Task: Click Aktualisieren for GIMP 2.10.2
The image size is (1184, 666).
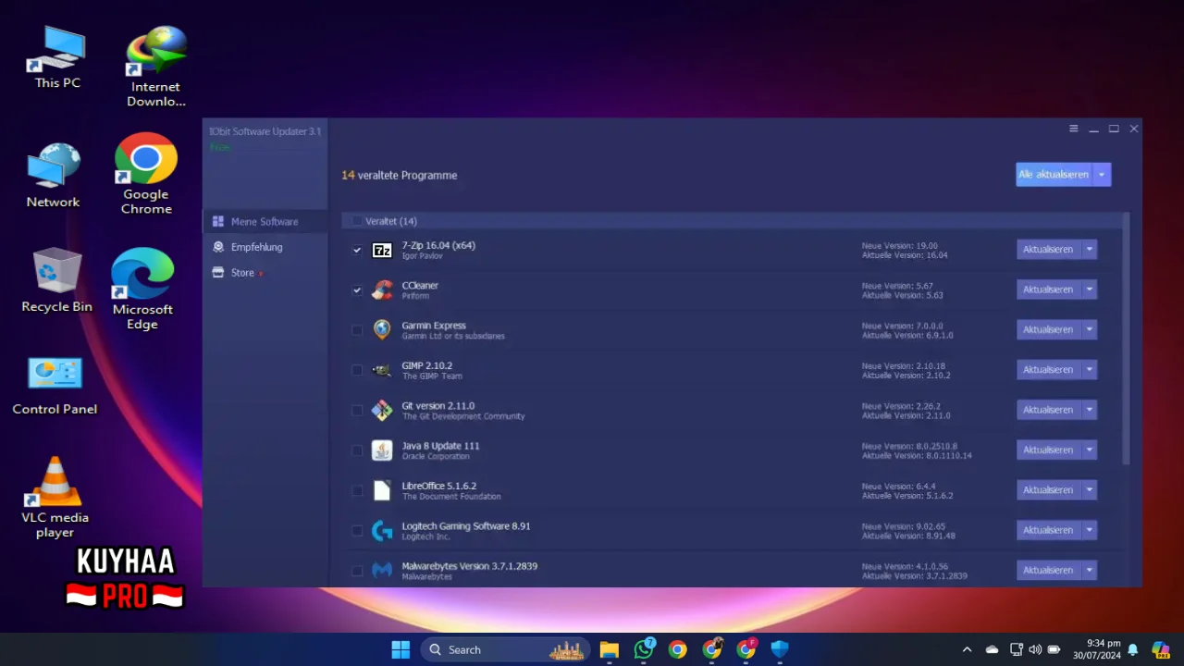Action: point(1049,369)
